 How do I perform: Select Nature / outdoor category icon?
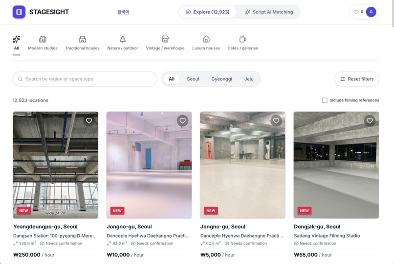[123, 39]
